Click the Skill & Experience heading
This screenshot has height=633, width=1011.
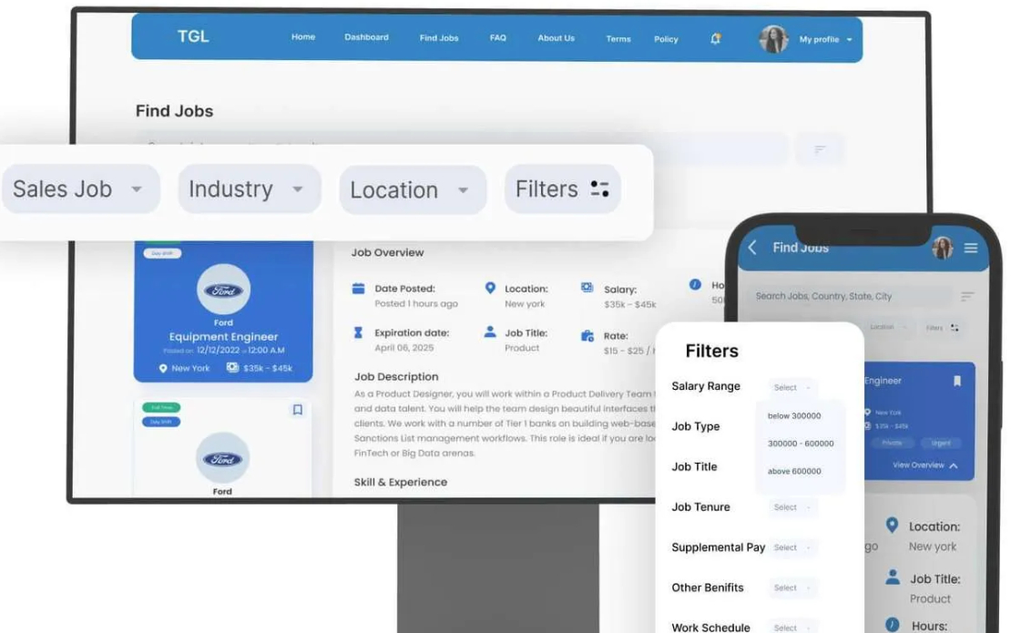(x=401, y=482)
